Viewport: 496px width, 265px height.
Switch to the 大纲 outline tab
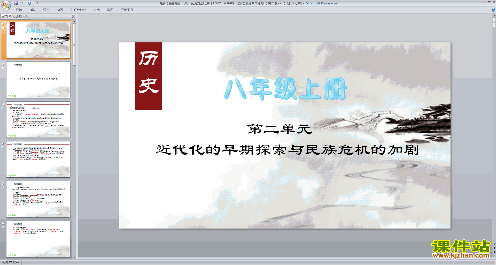coord(19,16)
